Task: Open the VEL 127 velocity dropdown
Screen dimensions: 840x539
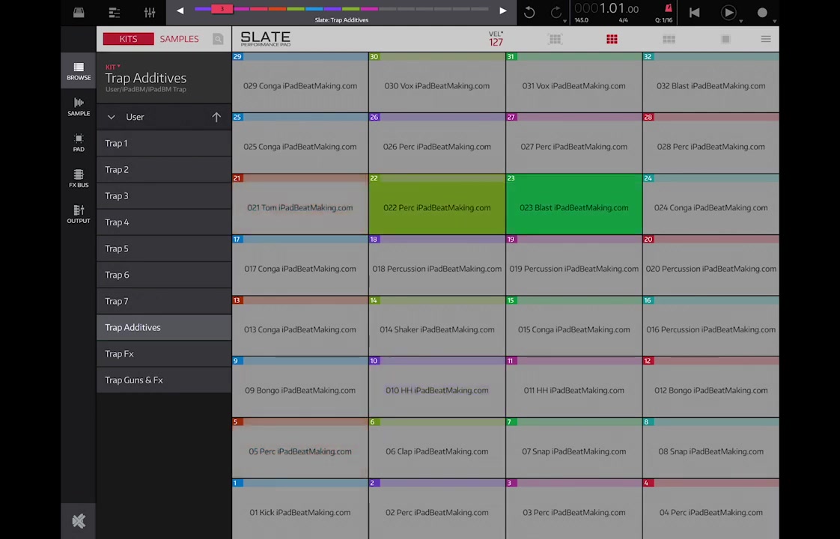Action: 496,39
